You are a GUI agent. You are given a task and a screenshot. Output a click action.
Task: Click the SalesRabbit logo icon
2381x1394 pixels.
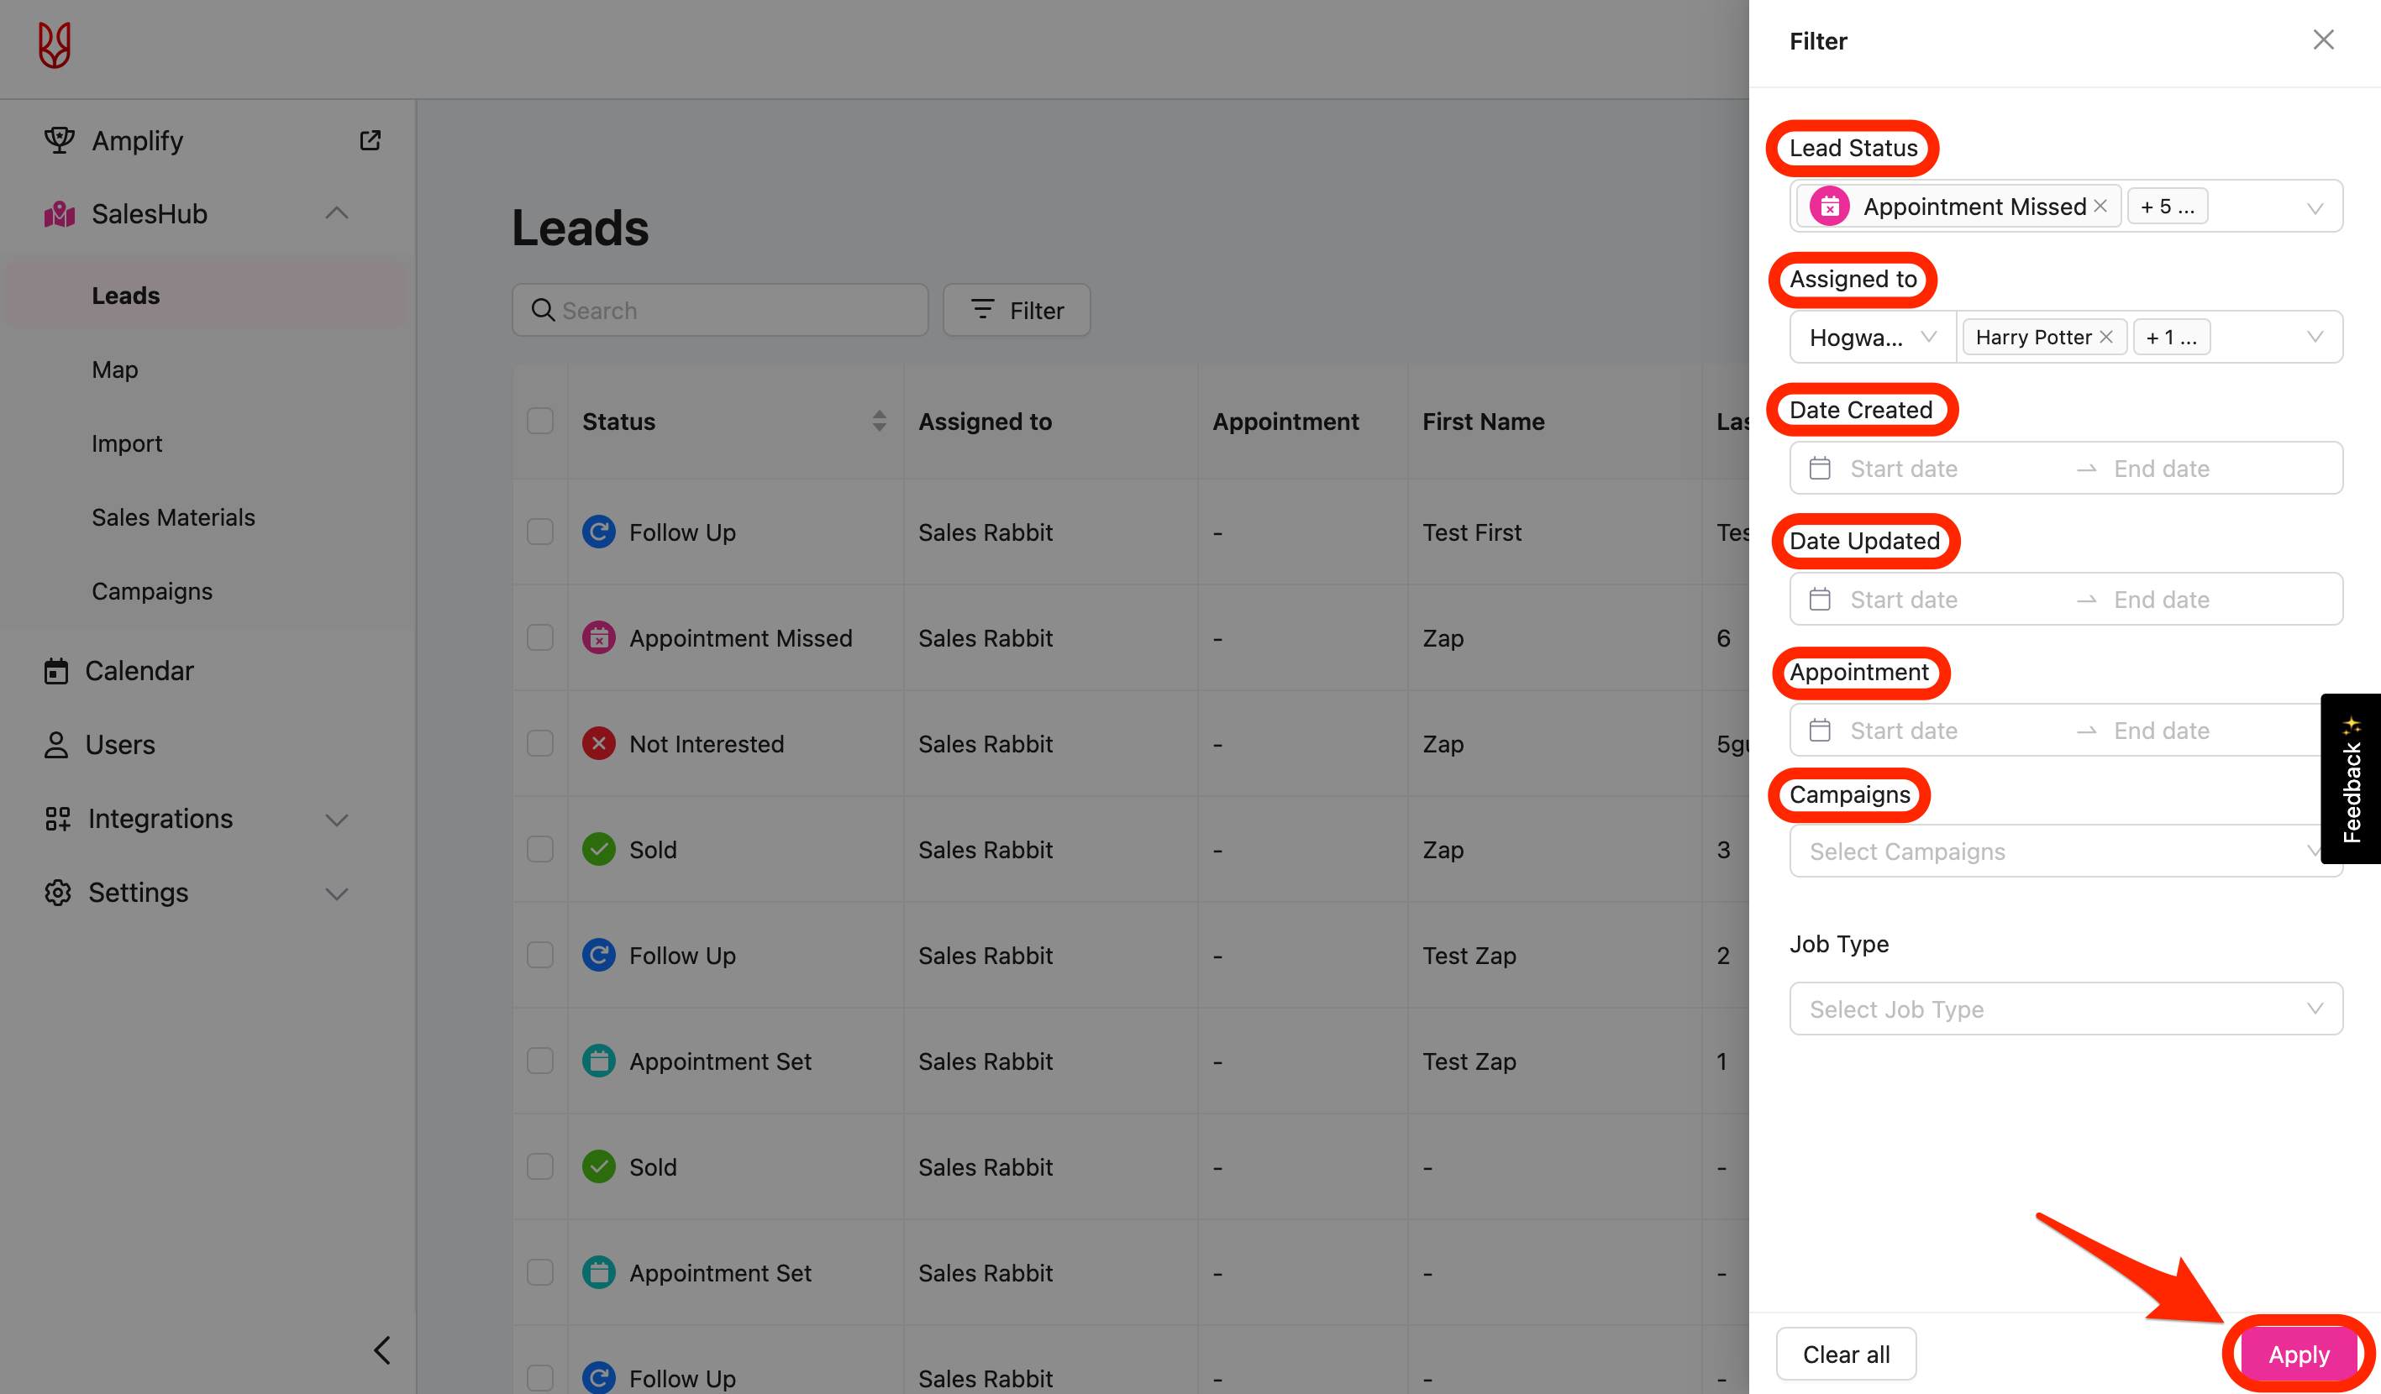(55, 45)
